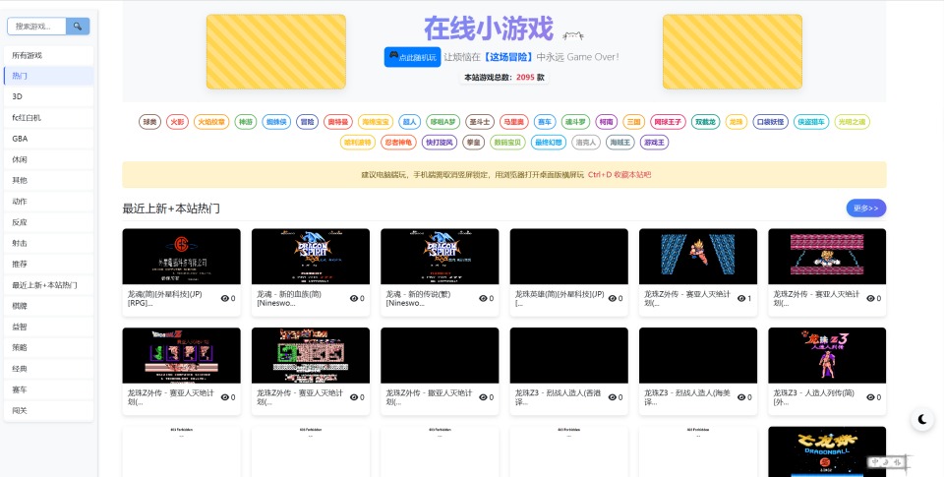The width and height of the screenshot is (944, 477).
Task: Choose the 柯南 tag
Action: tap(607, 122)
